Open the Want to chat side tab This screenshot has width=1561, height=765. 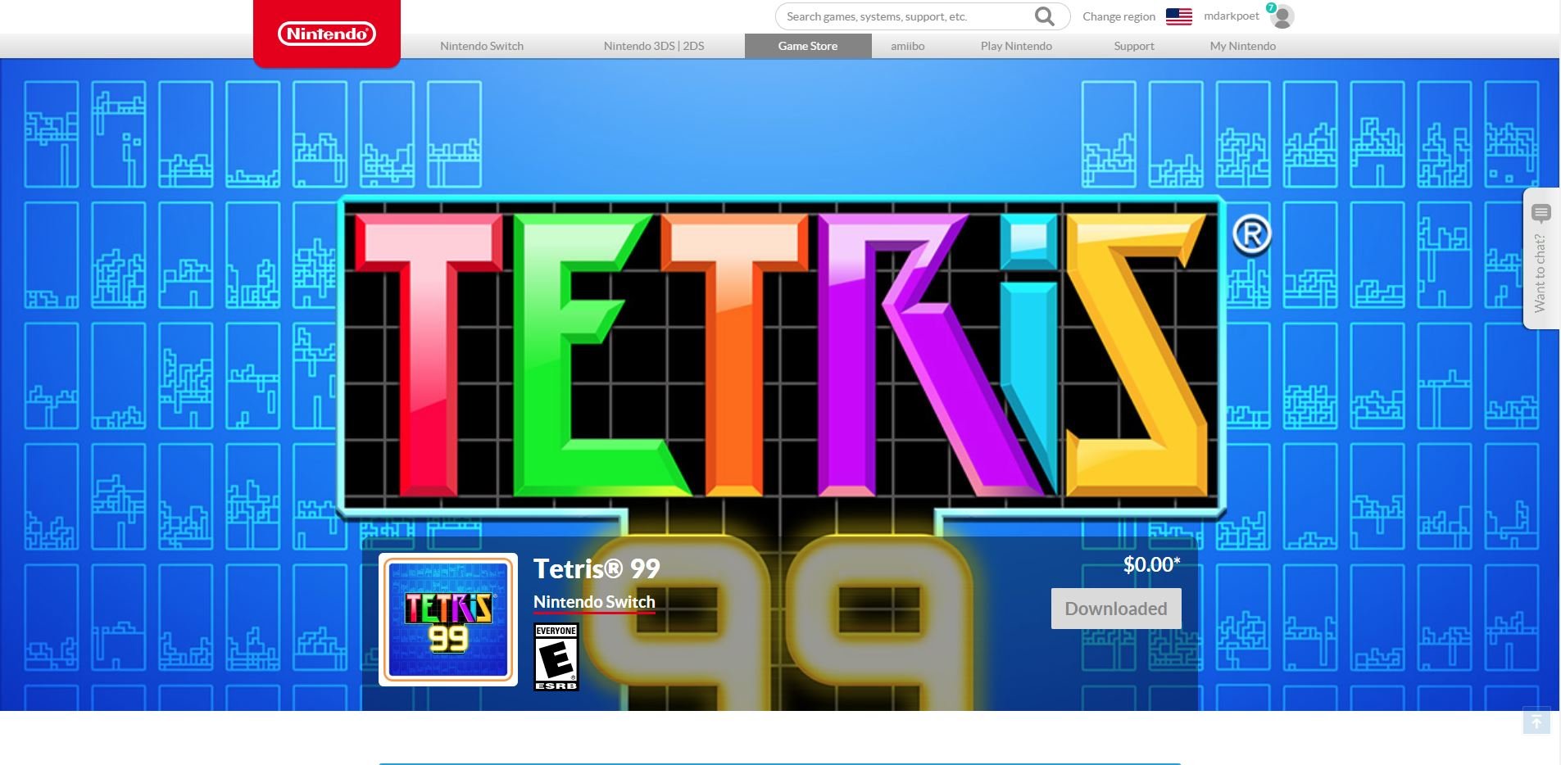(x=1541, y=259)
